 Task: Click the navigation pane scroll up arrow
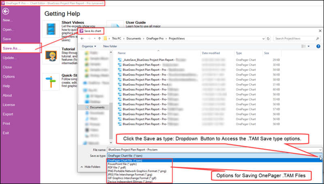coord(111,53)
